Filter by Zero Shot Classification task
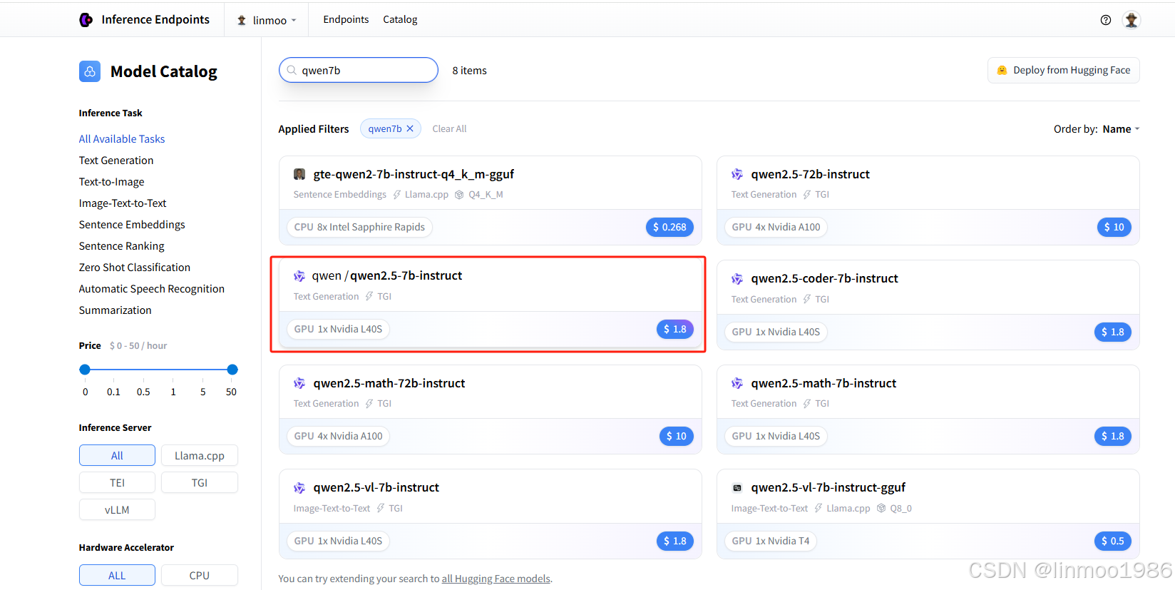 tap(135, 267)
